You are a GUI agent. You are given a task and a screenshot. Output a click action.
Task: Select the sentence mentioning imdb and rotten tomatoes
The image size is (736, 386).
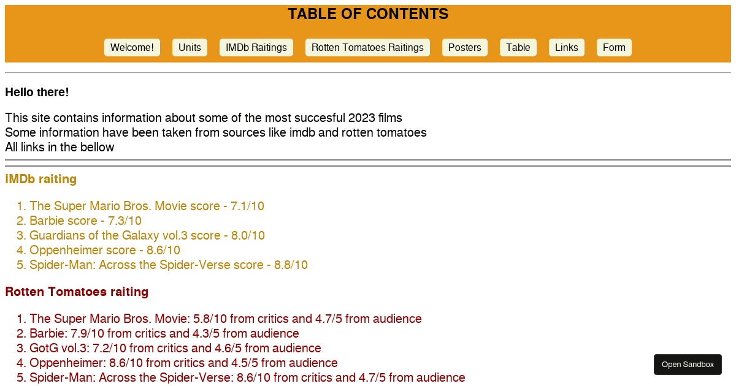tap(216, 132)
